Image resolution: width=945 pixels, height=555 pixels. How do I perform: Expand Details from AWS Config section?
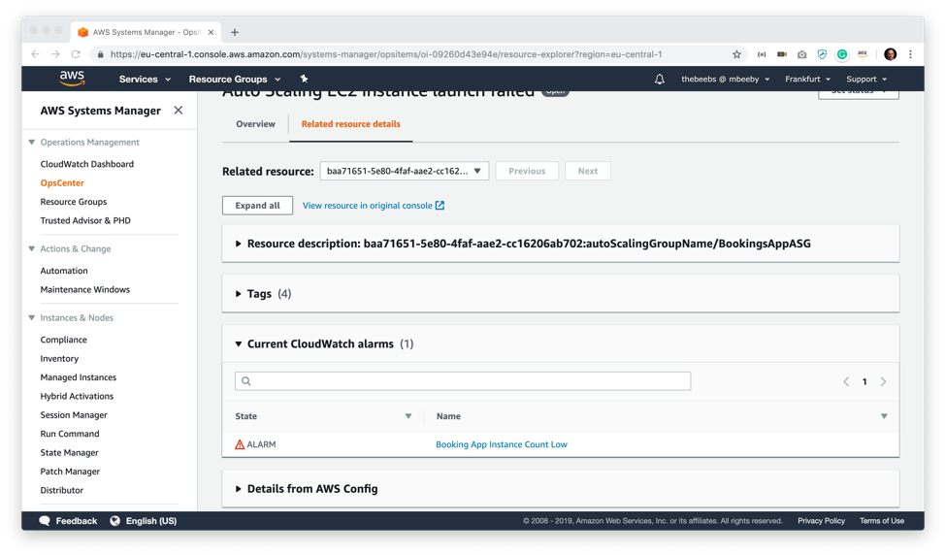[238, 489]
